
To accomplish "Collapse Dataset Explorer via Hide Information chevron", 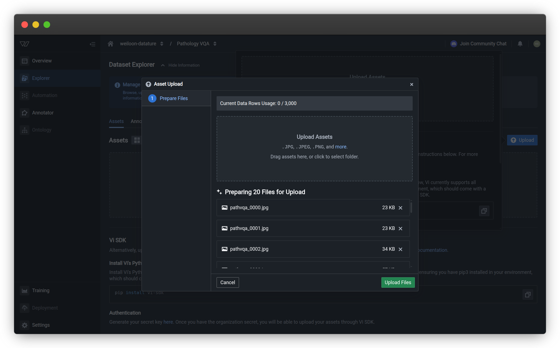I will point(163,65).
